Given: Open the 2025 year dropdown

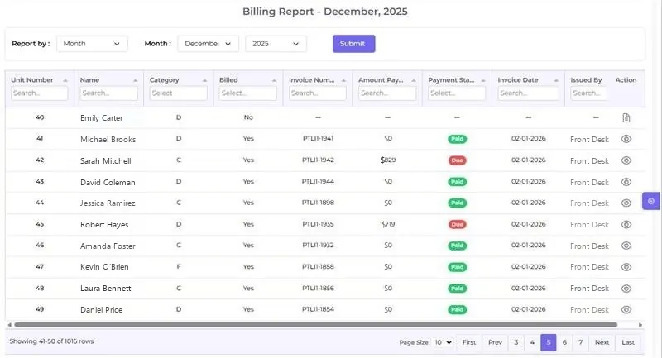Looking at the screenshot, I should tap(276, 44).
